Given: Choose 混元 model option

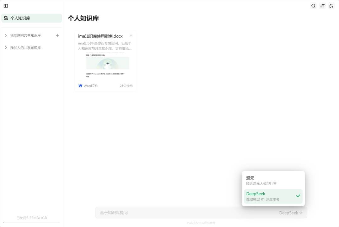Looking at the screenshot, I should 273,181.
